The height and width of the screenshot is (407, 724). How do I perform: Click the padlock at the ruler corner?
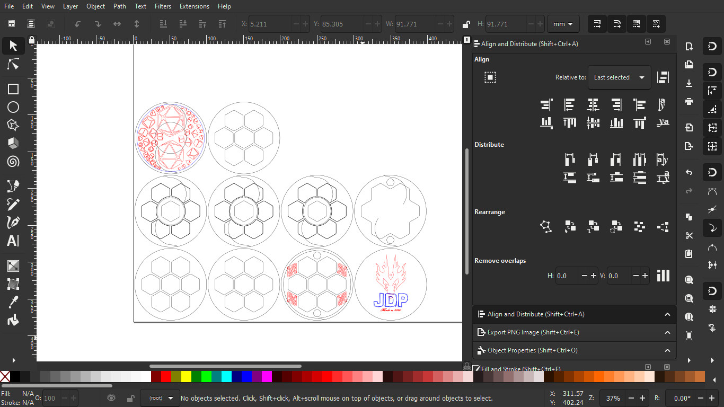32,40
